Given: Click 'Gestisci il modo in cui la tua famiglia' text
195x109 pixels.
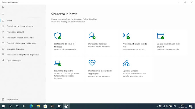Looking at the screenshot, I should pos(134,75).
